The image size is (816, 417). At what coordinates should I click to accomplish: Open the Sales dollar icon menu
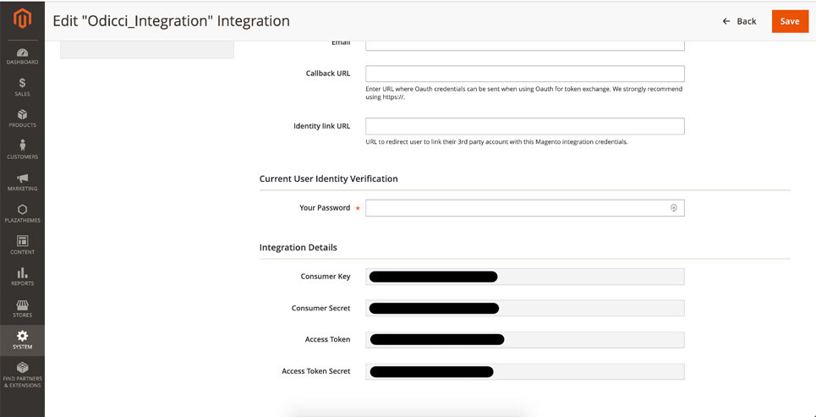pyautogui.click(x=22, y=87)
